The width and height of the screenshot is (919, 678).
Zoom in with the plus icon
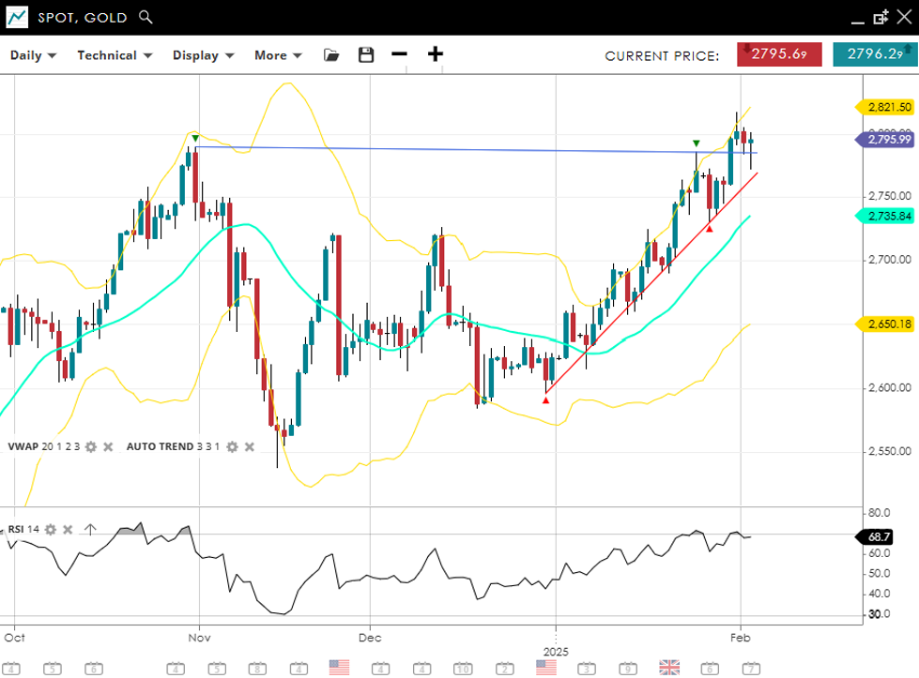pyautogui.click(x=436, y=54)
